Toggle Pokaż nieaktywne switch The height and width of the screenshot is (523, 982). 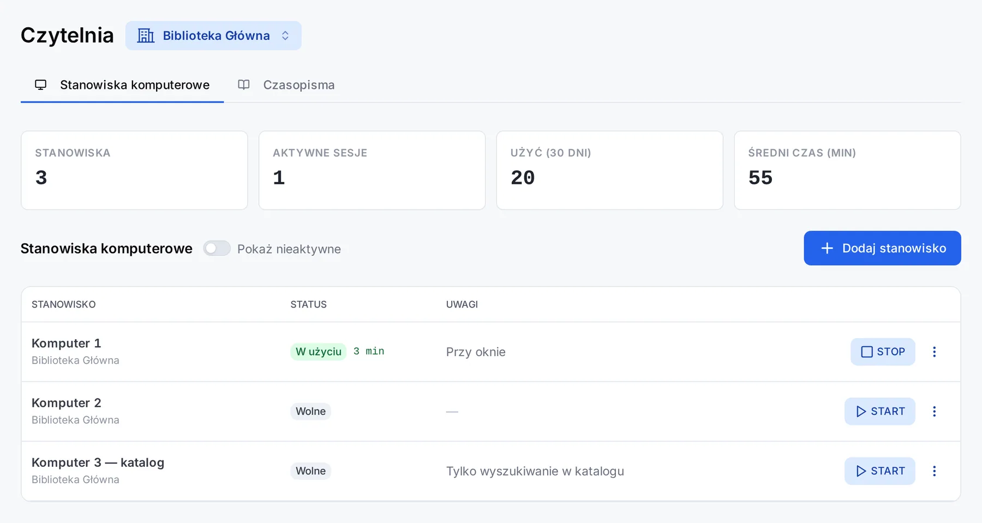tap(217, 249)
